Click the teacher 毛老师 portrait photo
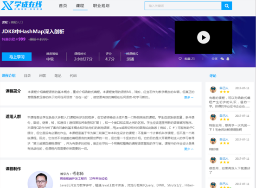 click(x=40, y=180)
